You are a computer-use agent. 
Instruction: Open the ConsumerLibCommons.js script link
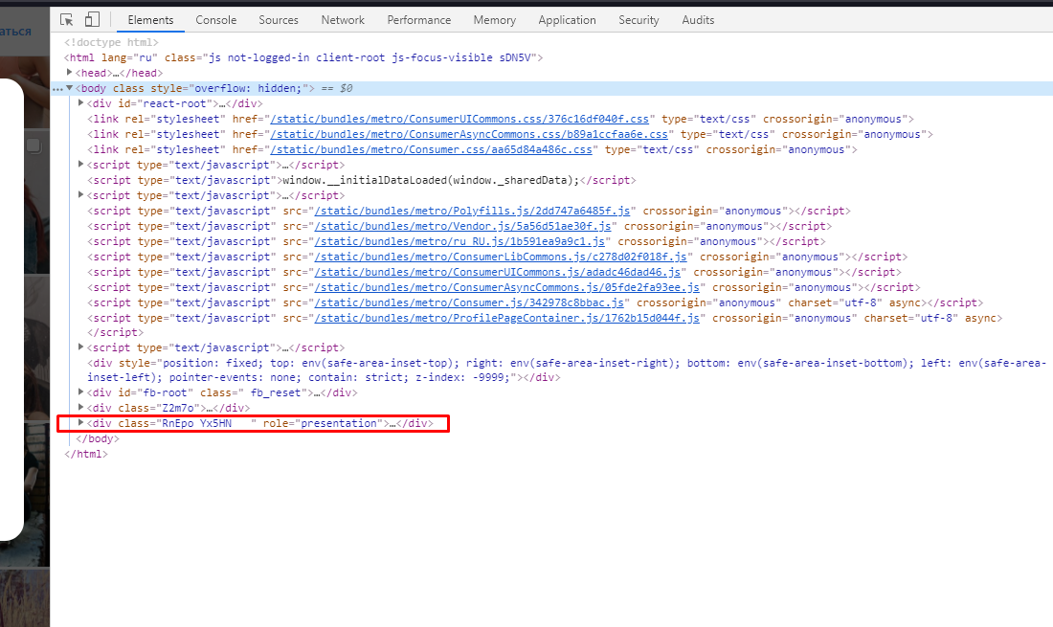(501, 258)
